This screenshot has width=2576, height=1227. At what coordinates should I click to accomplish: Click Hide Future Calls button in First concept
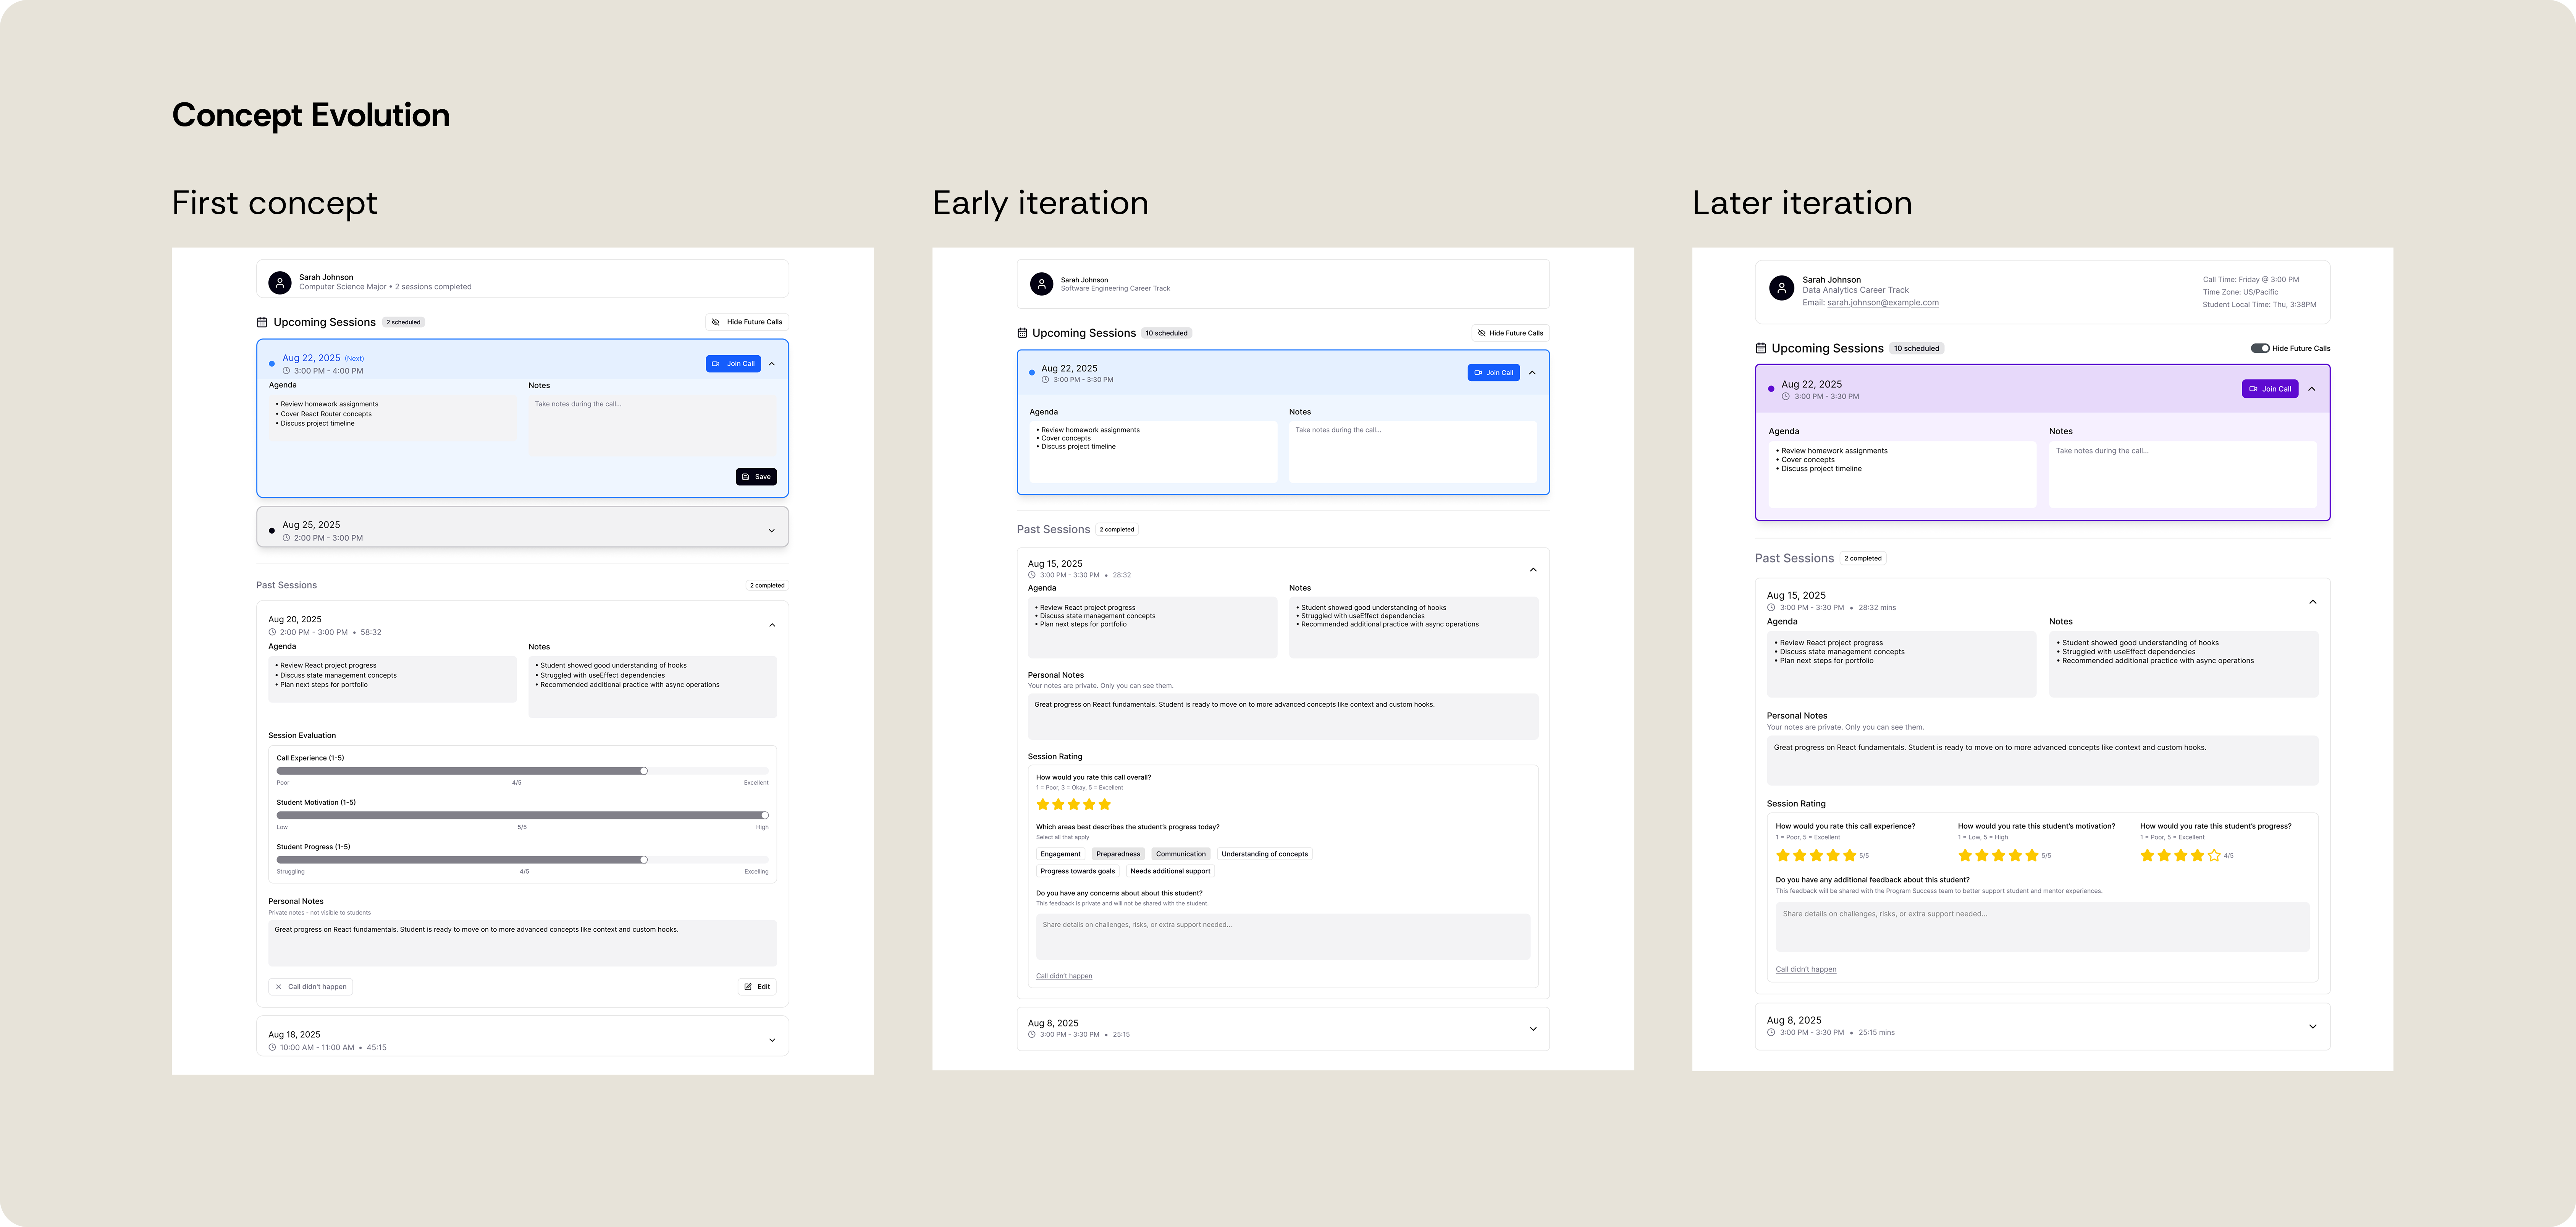pos(746,322)
